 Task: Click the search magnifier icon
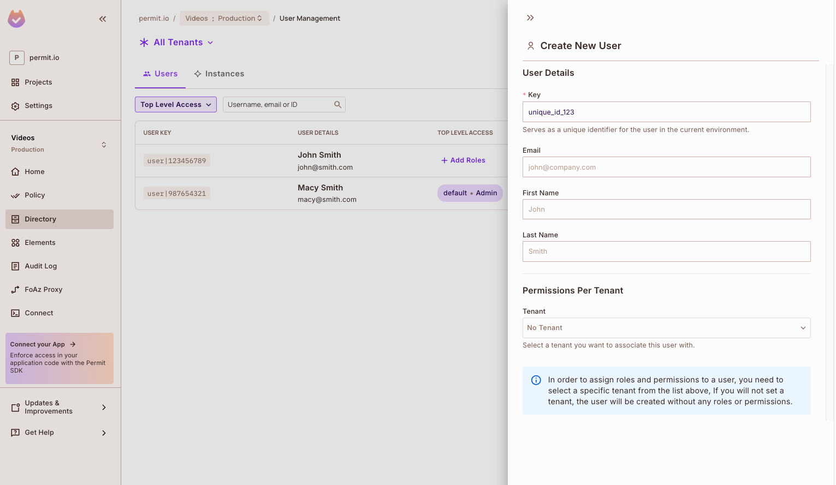[x=338, y=105]
